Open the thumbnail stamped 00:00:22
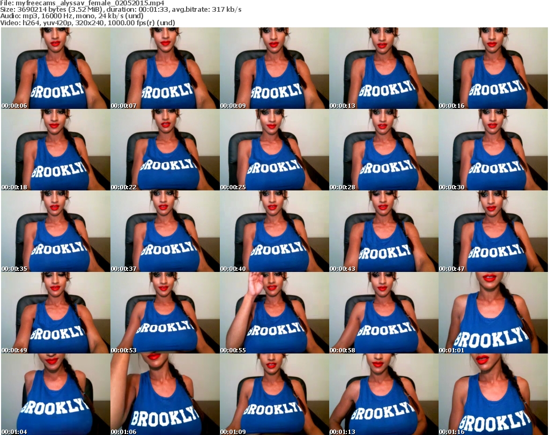The height and width of the screenshot is (435, 549). pyautogui.click(x=165, y=150)
